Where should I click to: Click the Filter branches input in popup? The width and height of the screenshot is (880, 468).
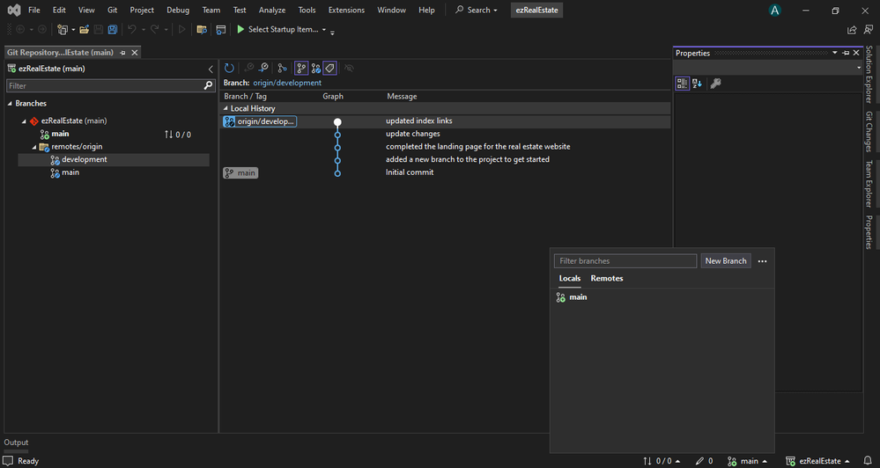coord(625,261)
